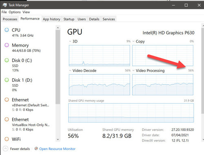The height and width of the screenshot is (155, 204).
Task: Click the Disk 1 (D:) circle icon
Action: click(x=7, y=80)
